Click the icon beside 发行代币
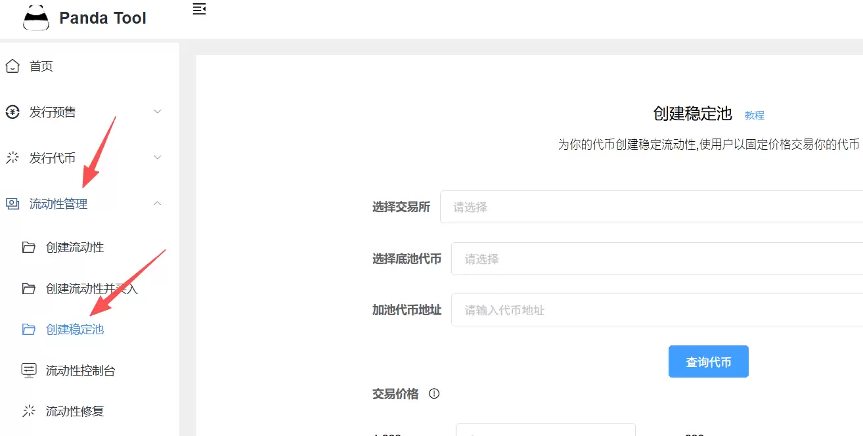 tap(11, 158)
